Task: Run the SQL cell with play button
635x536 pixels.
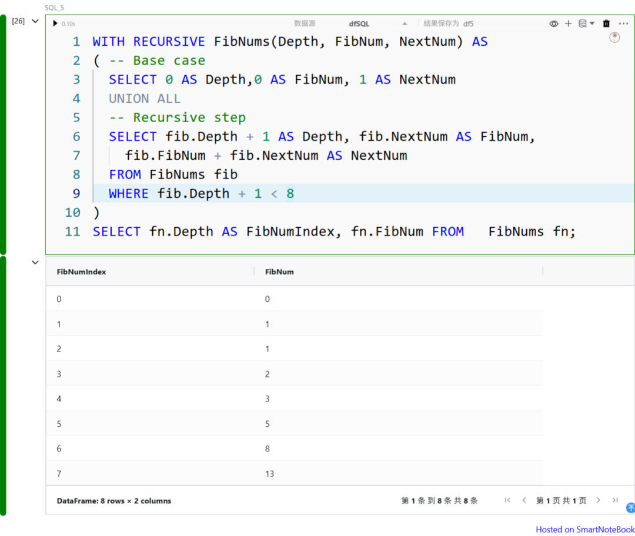Action: click(55, 23)
